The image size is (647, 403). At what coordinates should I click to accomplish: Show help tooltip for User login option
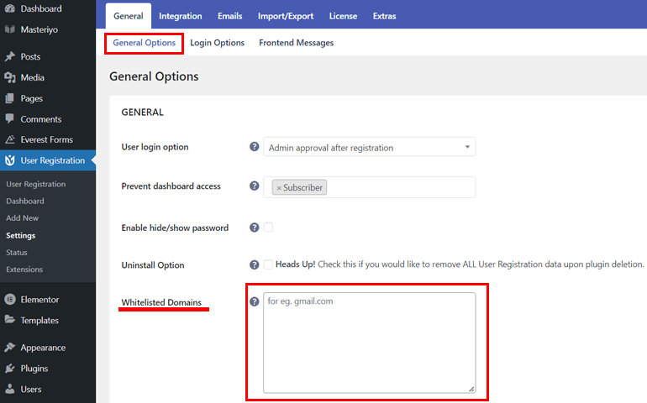click(254, 147)
